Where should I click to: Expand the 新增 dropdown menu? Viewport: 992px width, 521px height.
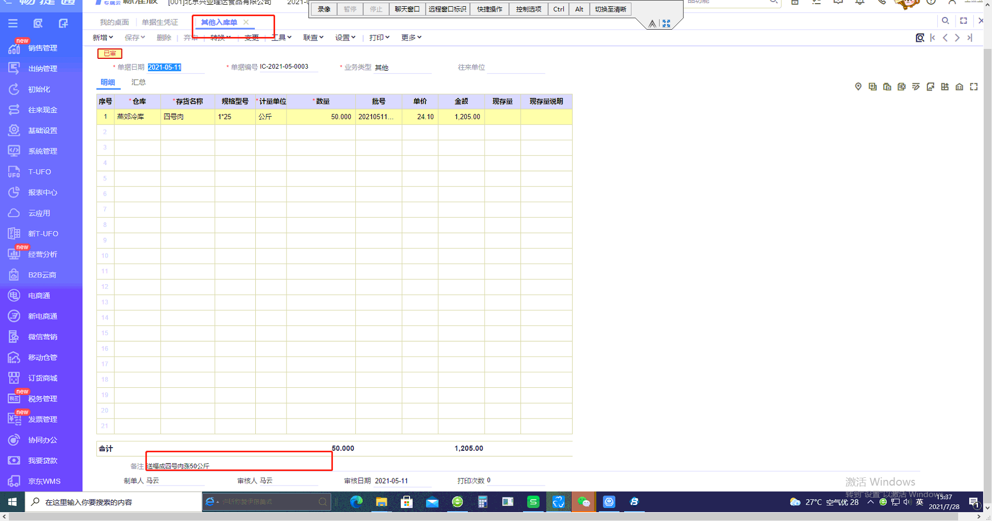[103, 37]
